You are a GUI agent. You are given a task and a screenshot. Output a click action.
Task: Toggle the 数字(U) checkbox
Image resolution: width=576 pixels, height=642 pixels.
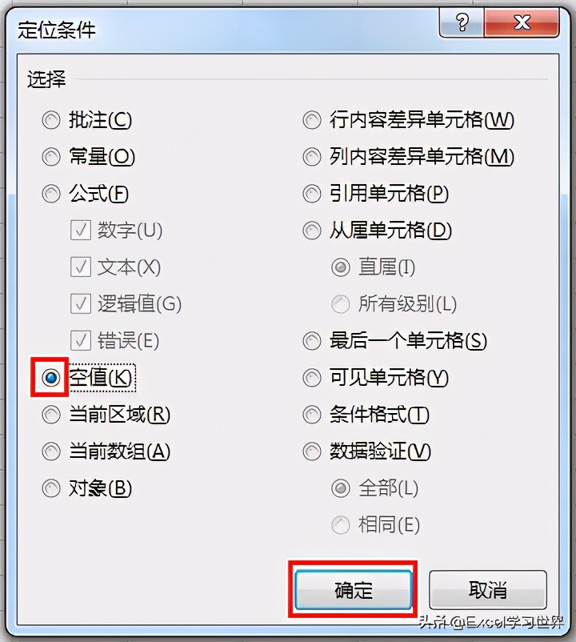click(81, 231)
